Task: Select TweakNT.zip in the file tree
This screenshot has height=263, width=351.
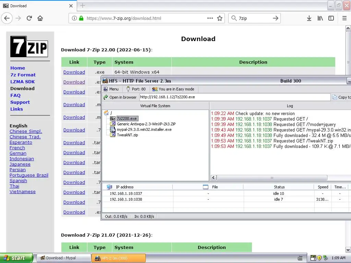Action: (x=128, y=135)
